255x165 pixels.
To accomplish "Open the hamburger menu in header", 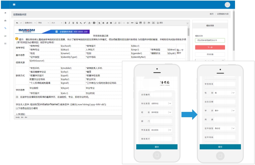I will coord(14,5).
